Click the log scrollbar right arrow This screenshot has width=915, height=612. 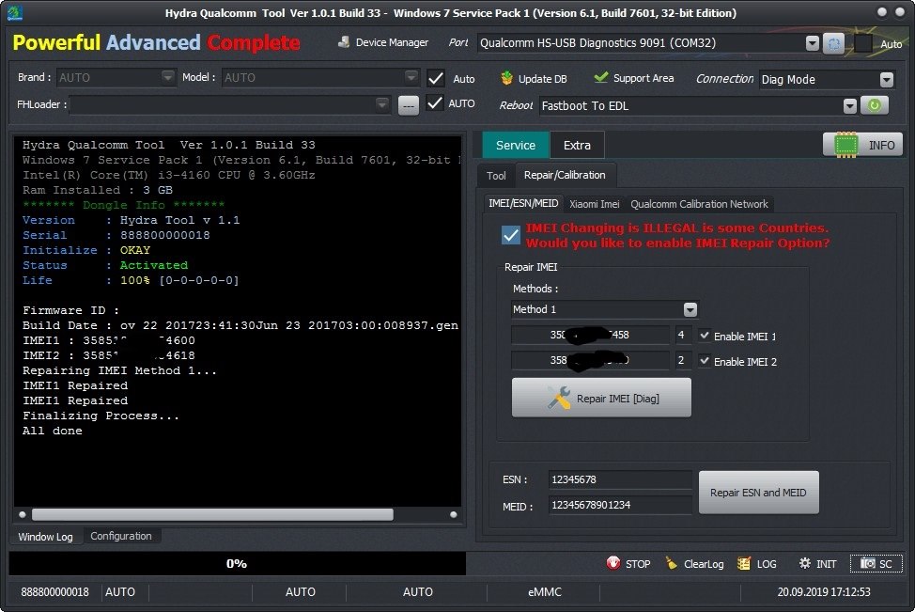click(454, 514)
